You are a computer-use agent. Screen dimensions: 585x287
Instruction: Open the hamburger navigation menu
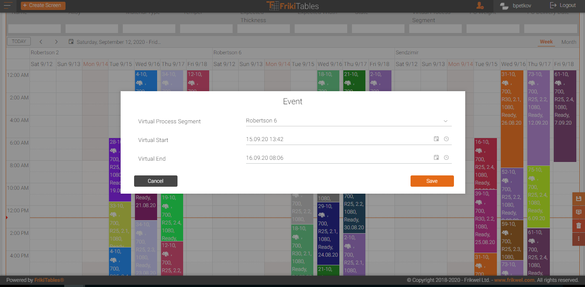[7, 5]
